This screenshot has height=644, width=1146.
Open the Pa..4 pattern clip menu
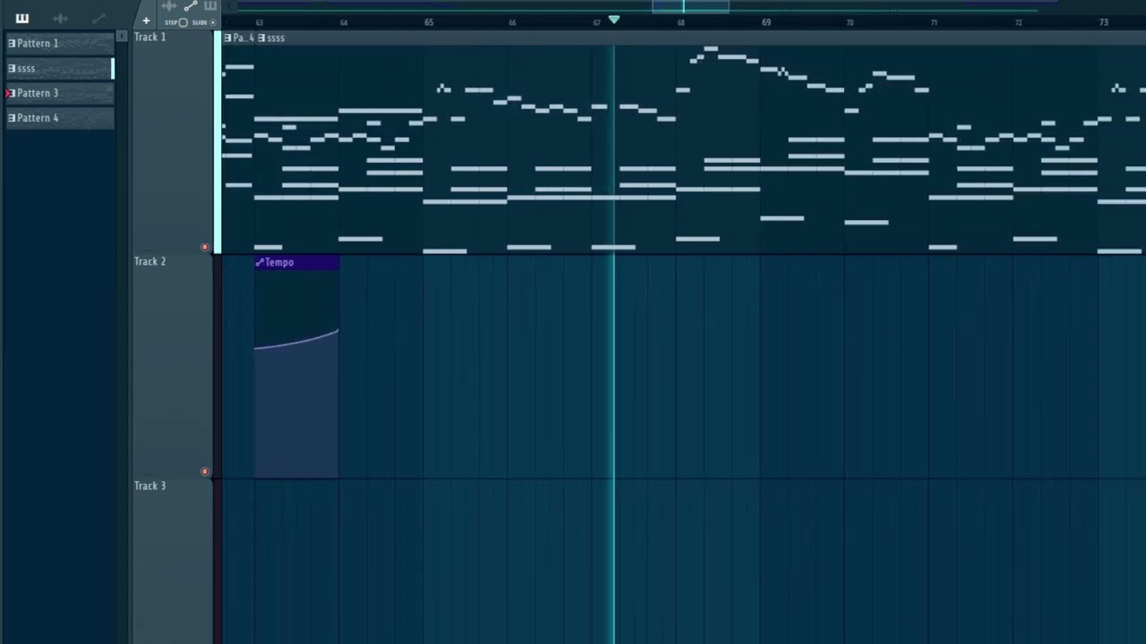[x=239, y=38]
